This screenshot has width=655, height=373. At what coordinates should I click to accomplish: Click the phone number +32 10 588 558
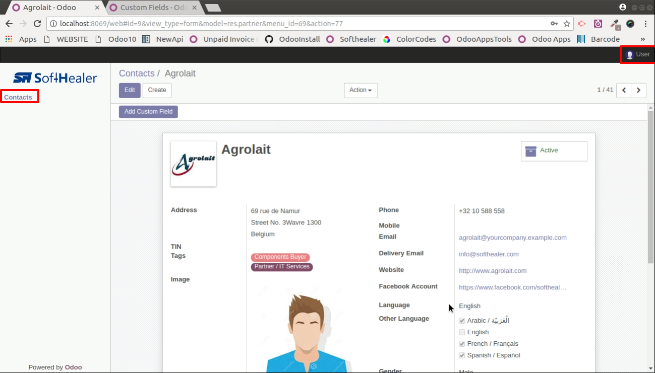[482, 211]
